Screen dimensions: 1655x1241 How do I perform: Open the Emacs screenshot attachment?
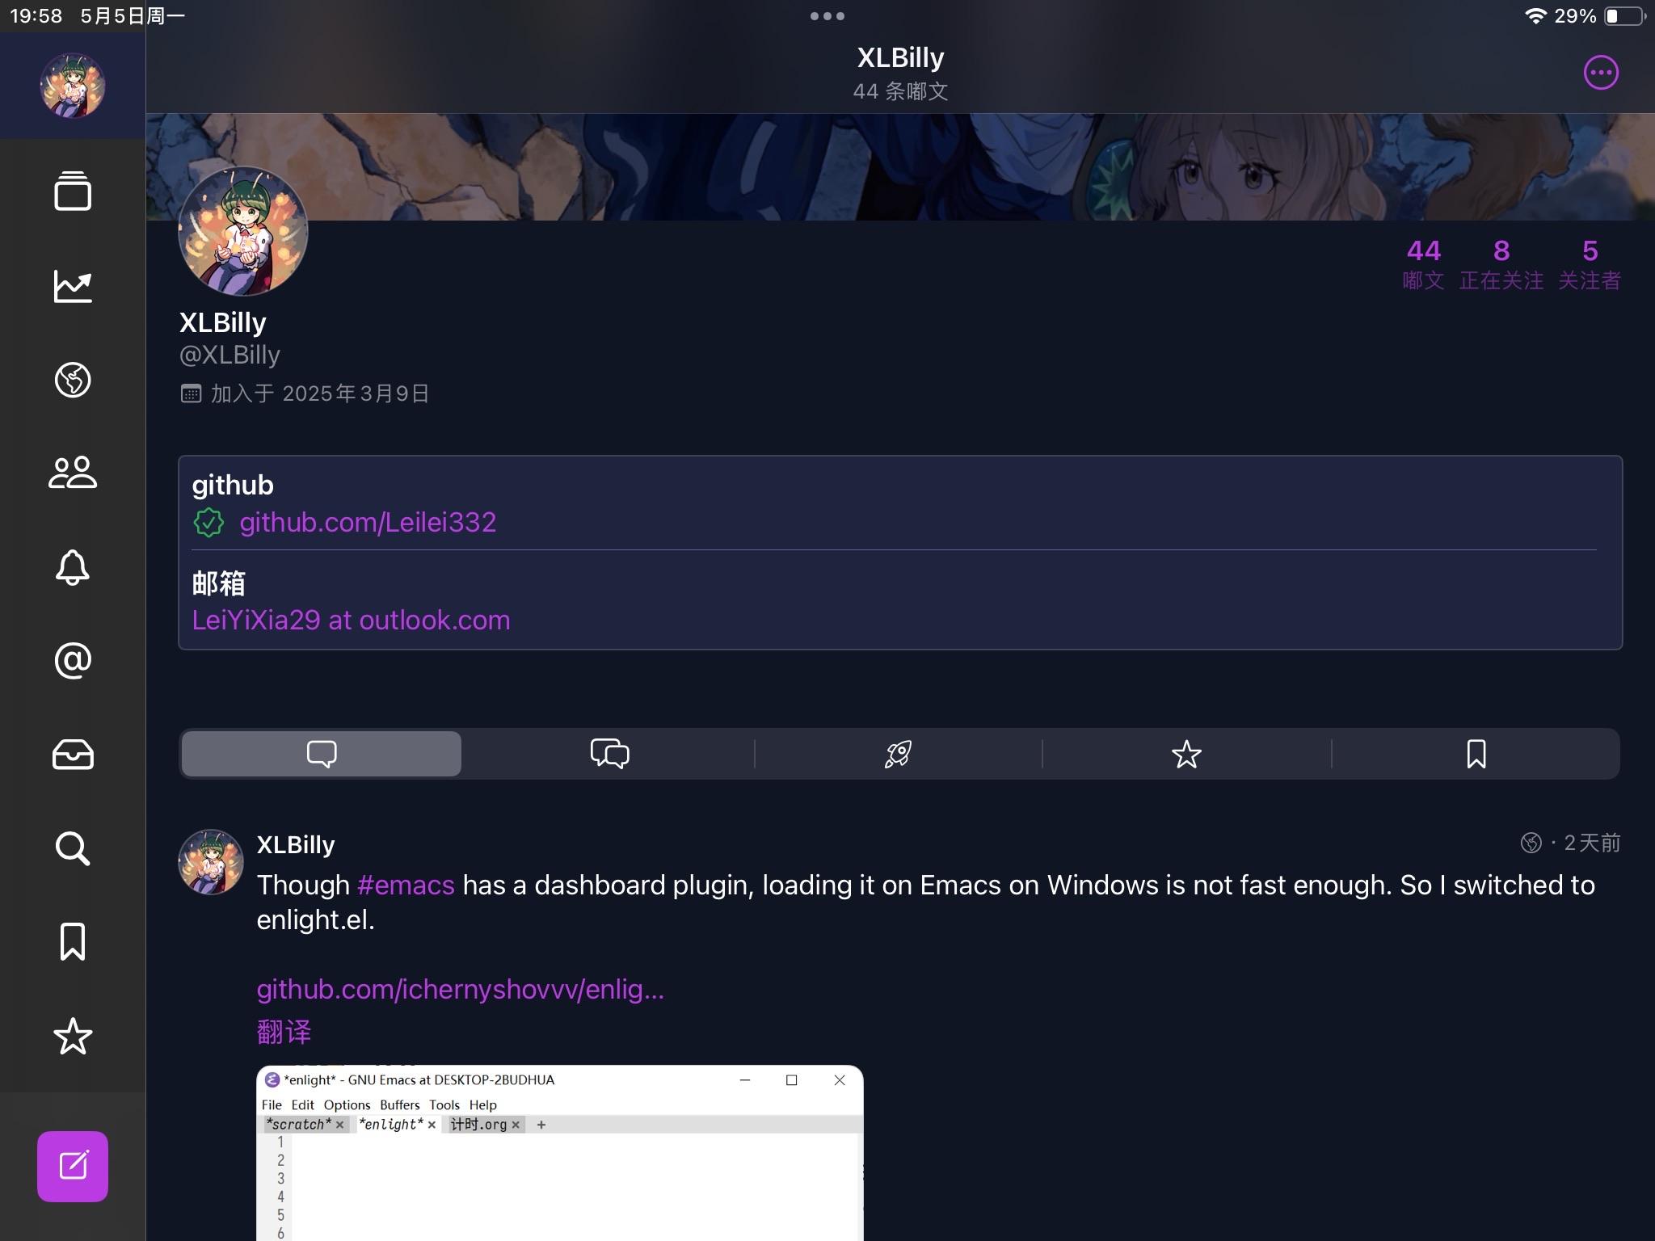tap(560, 1153)
